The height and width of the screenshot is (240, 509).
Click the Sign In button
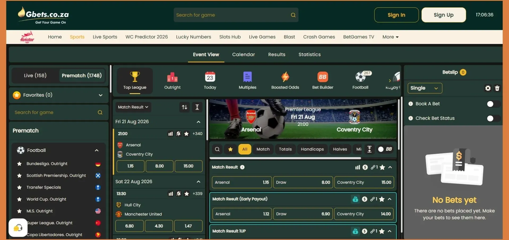[x=396, y=15]
